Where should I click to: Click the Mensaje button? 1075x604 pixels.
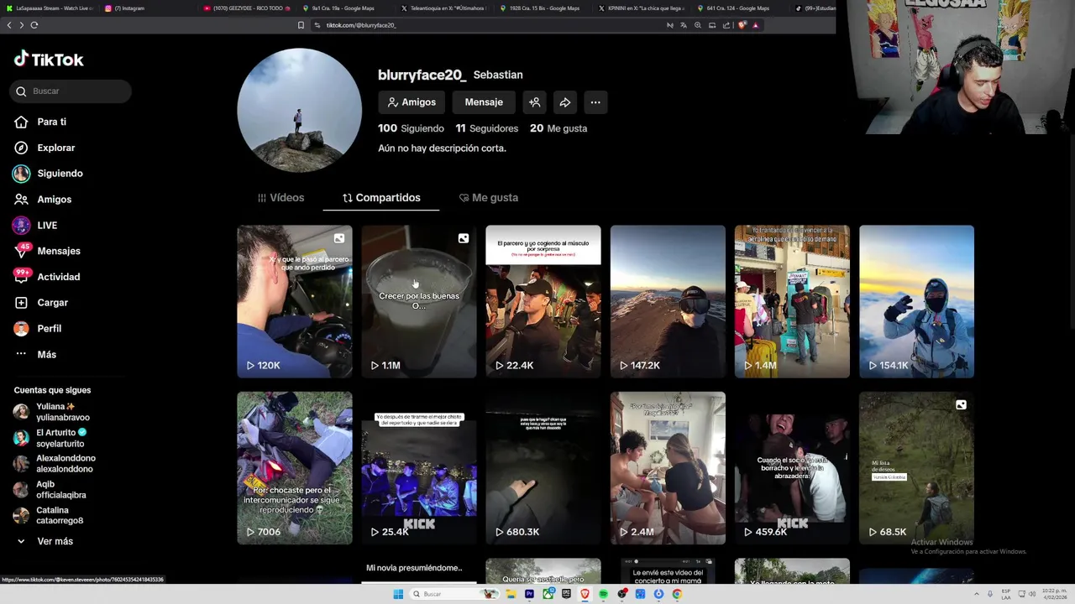click(x=484, y=102)
